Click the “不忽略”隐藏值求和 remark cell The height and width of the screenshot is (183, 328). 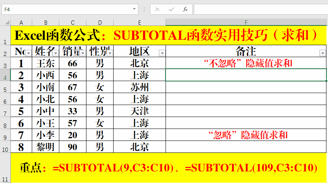246,63
